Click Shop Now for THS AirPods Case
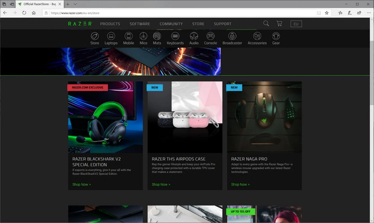This screenshot has height=223, width=374. [x=161, y=184]
